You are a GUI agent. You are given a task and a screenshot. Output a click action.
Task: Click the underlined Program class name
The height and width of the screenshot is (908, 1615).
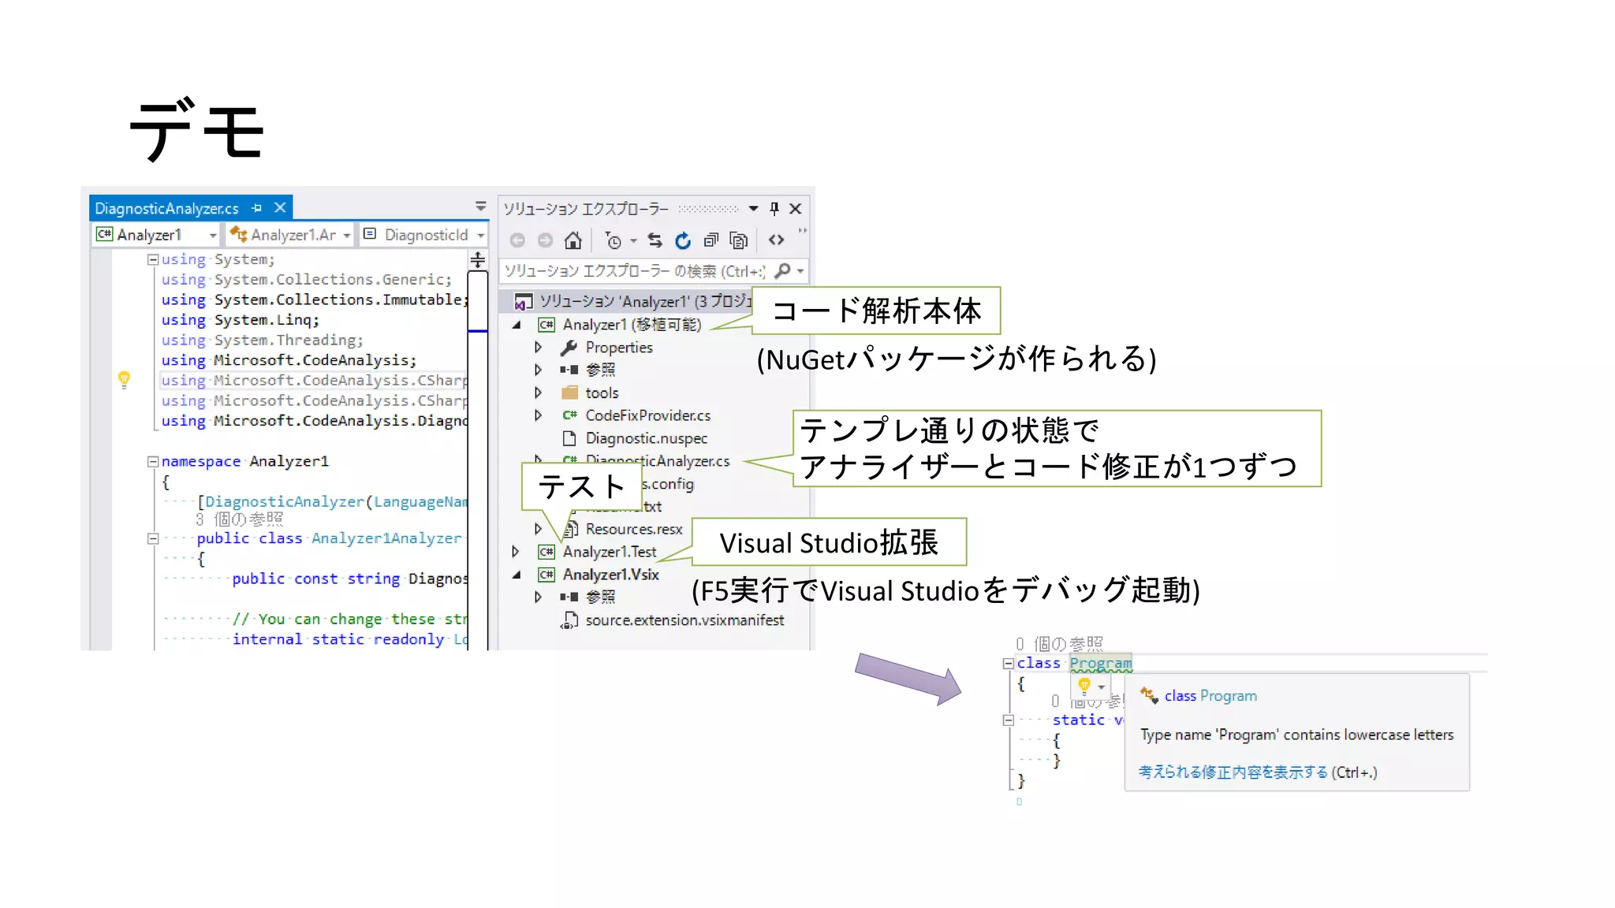1101,663
